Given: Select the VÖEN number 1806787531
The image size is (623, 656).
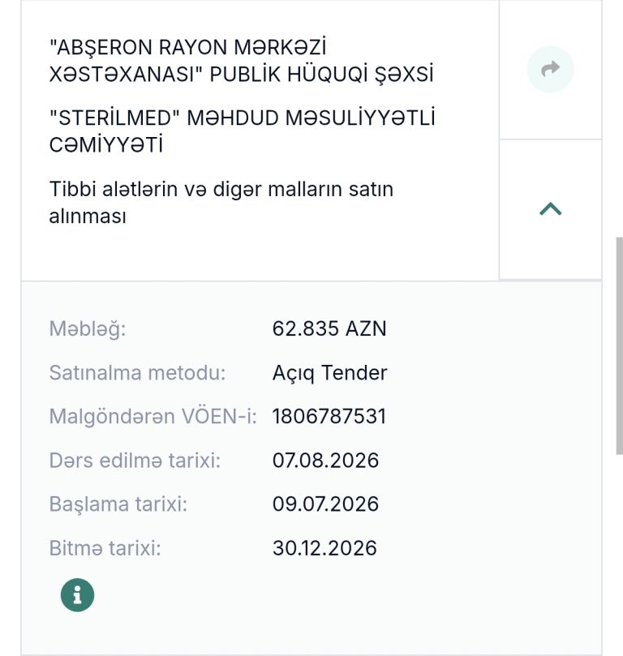Looking at the screenshot, I should [x=329, y=416].
